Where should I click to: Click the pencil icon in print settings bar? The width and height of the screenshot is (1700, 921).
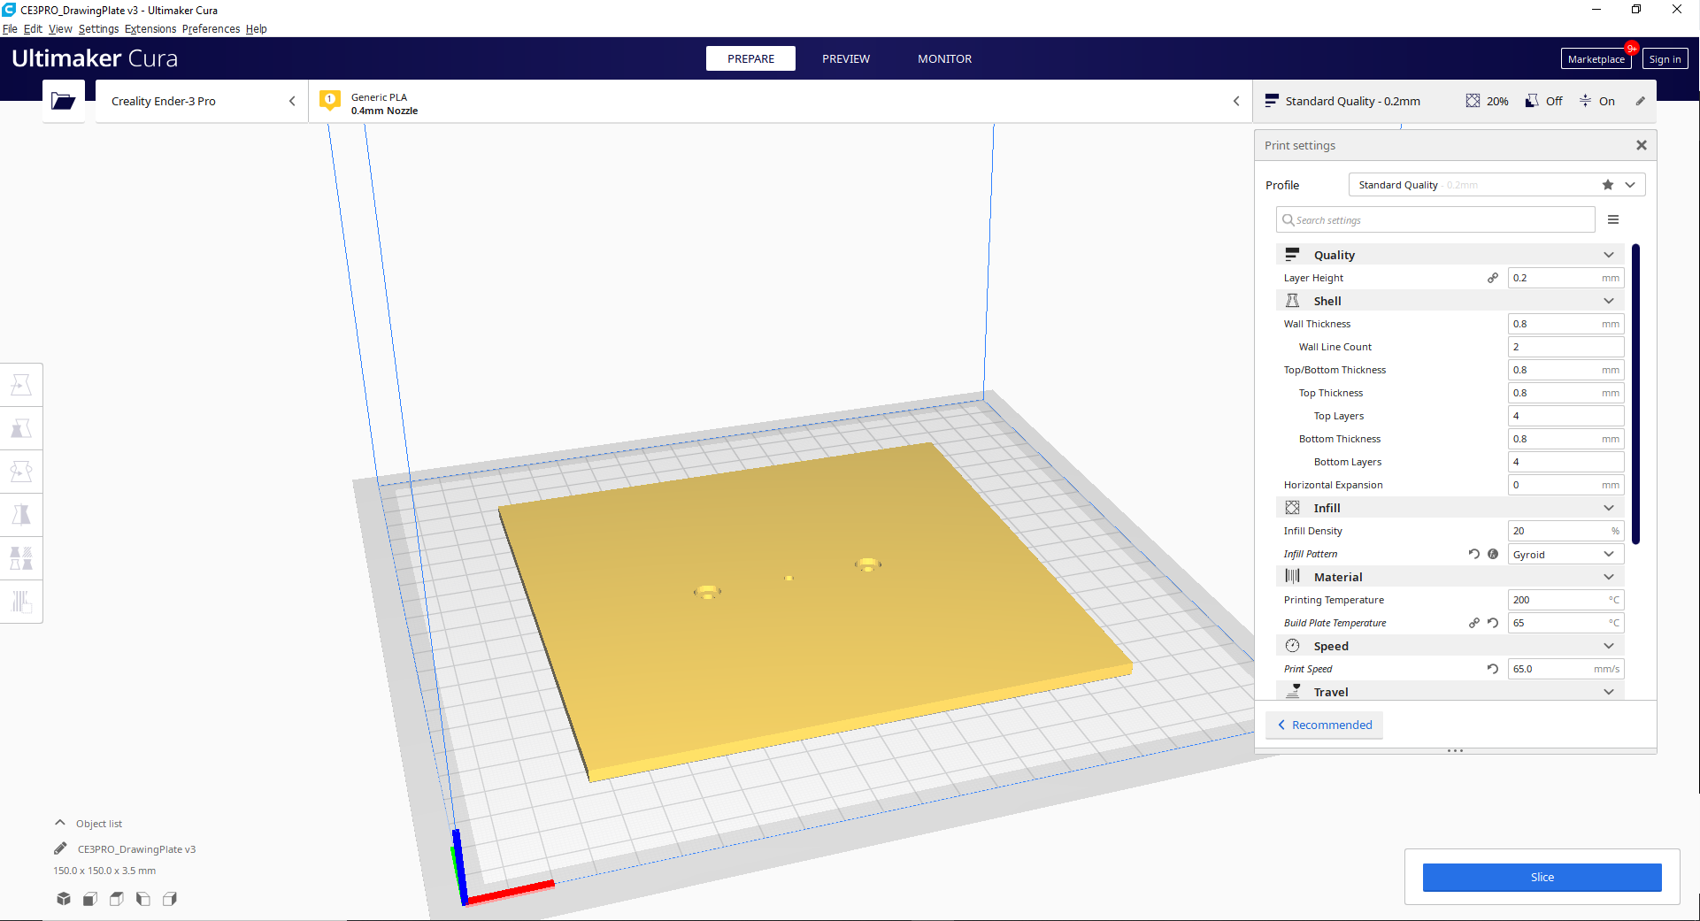(x=1640, y=101)
